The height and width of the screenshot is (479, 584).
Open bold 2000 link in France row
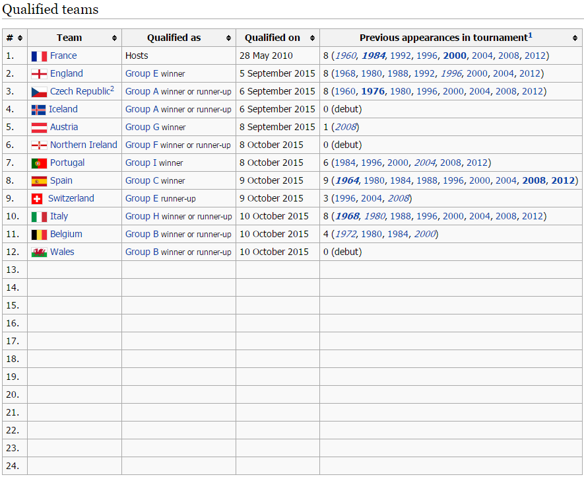coord(455,56)
